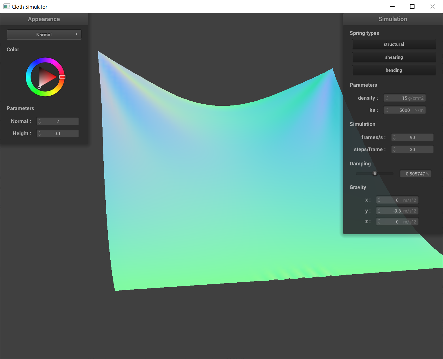Click the red triangle saturation picker

pos(46,77)
